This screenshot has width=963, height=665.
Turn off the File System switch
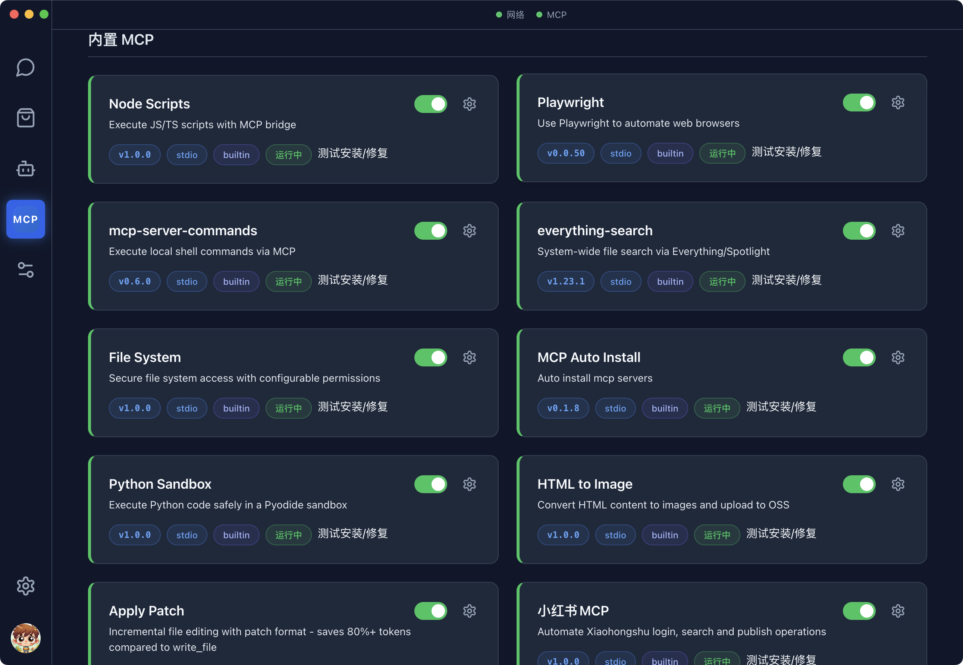430,357
